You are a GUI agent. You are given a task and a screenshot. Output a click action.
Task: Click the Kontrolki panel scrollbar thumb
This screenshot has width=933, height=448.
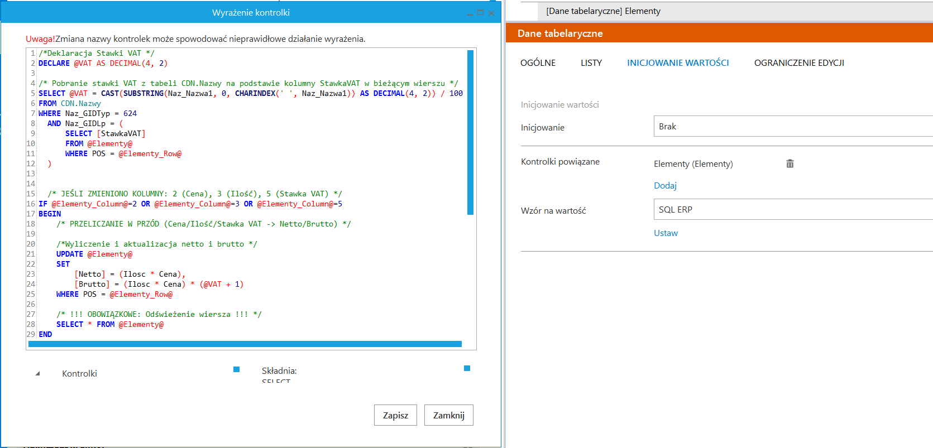236,369
